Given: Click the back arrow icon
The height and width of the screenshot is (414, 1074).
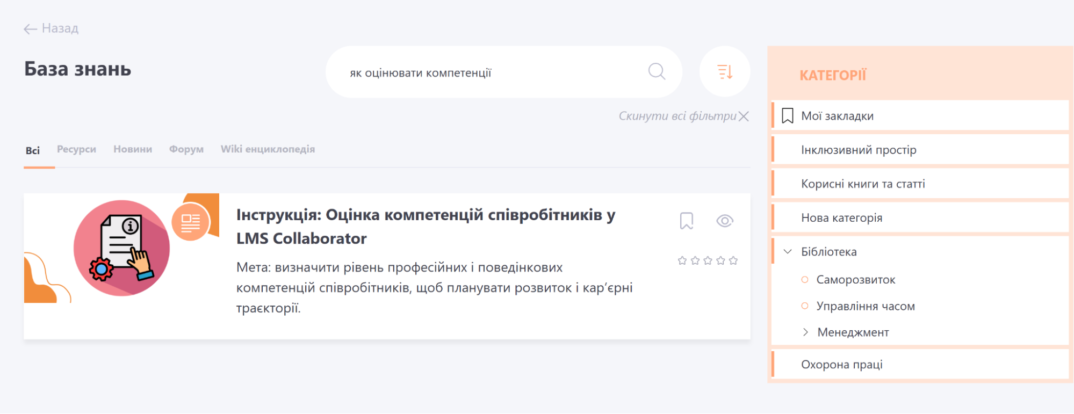Looking at the screenshot, I should tap(30, 29).
